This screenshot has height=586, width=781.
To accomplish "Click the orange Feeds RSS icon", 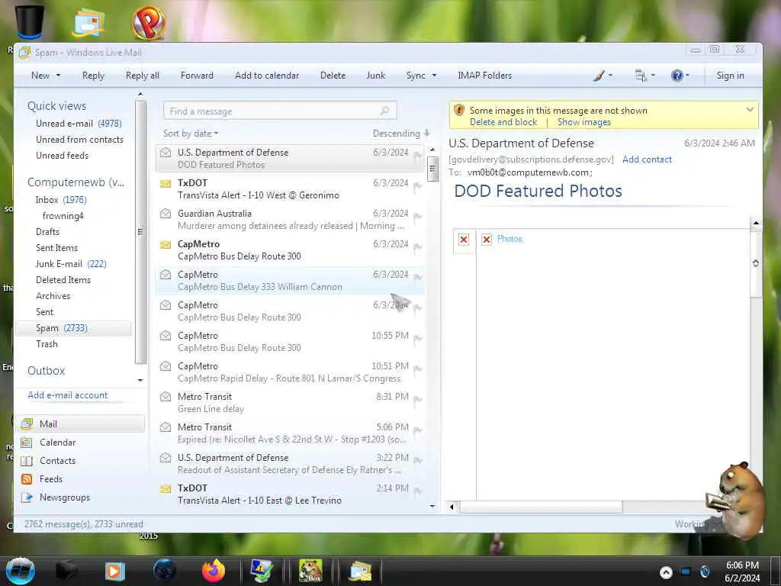I will [27, 479].
